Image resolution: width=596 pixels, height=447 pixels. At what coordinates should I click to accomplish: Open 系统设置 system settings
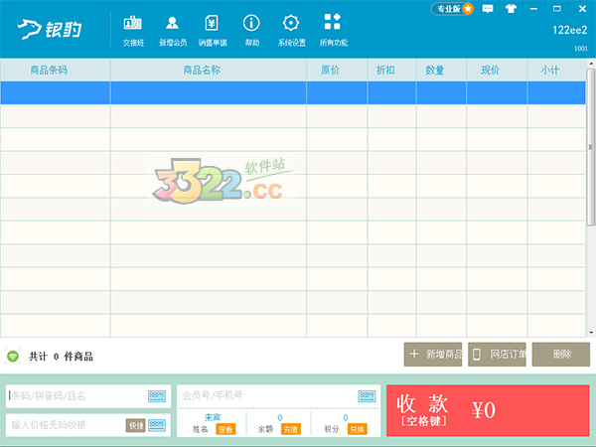point(291,31)
